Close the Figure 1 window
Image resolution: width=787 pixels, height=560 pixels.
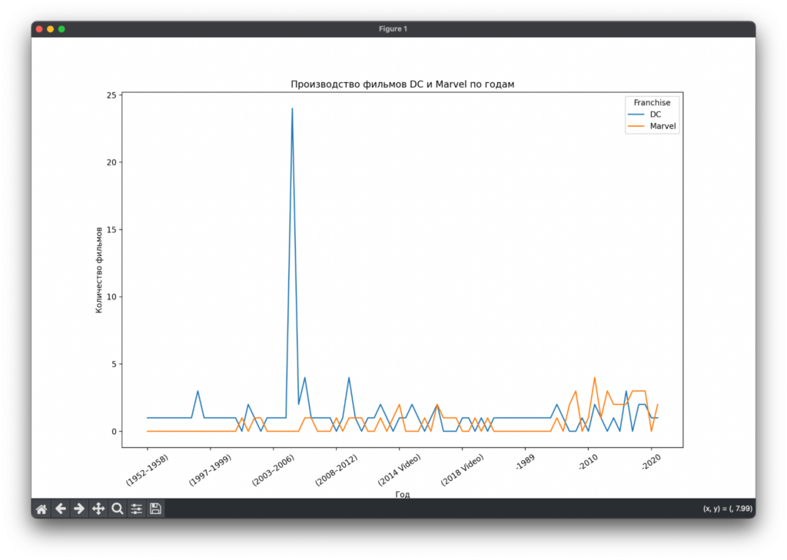click(x=39, y=29)
